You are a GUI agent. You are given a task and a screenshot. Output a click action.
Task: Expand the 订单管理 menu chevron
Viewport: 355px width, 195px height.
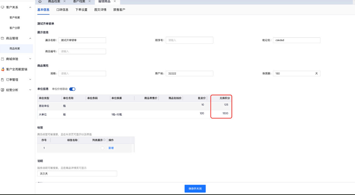pos(30,80)
